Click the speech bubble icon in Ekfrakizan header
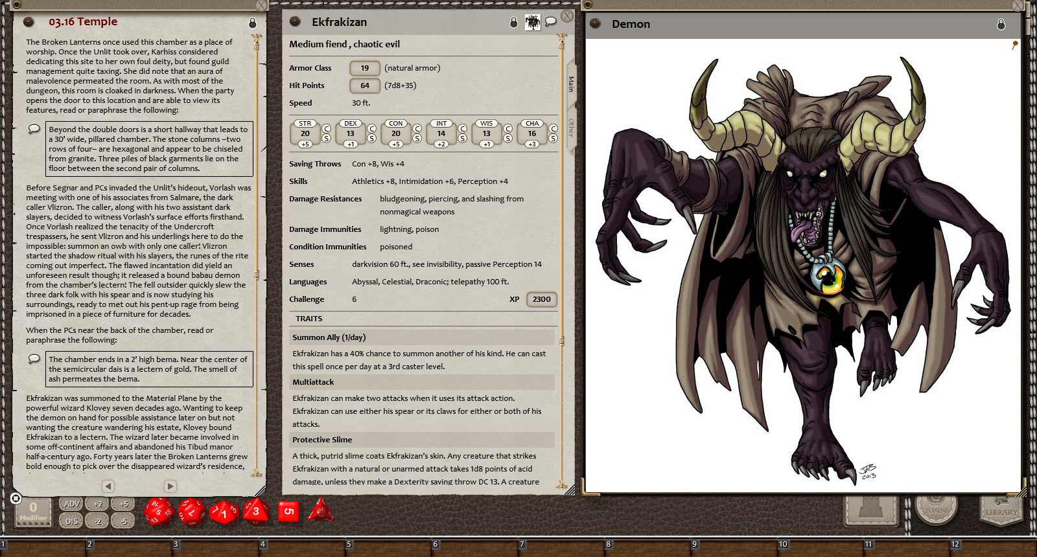Viewport: 1037px width, 557px height. click(x=551, y=22)
